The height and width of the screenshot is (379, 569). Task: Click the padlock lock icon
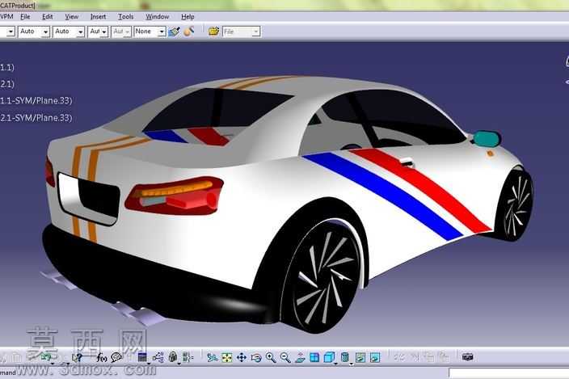coord(173,357)
